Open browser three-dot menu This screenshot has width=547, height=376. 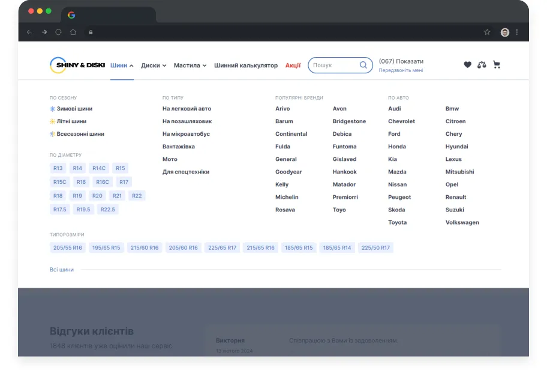tap(517, 32)
